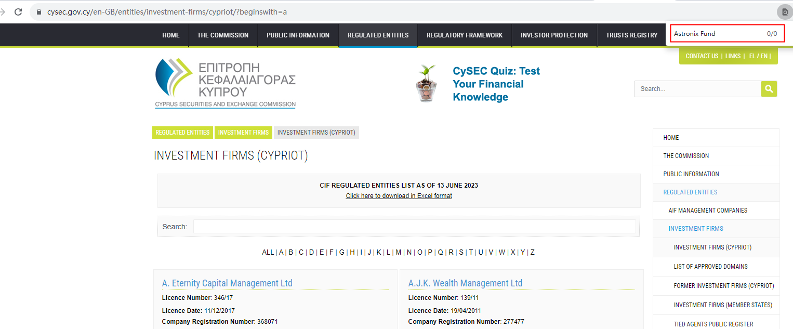Click the padlock site info icon
The height and width of the screenshot is (329, 793).
pyautogui.click(x=39, y=11)
